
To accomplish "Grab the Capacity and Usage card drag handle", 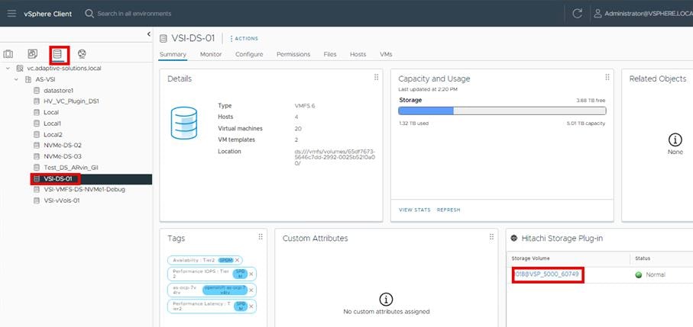I will (607, 77).
